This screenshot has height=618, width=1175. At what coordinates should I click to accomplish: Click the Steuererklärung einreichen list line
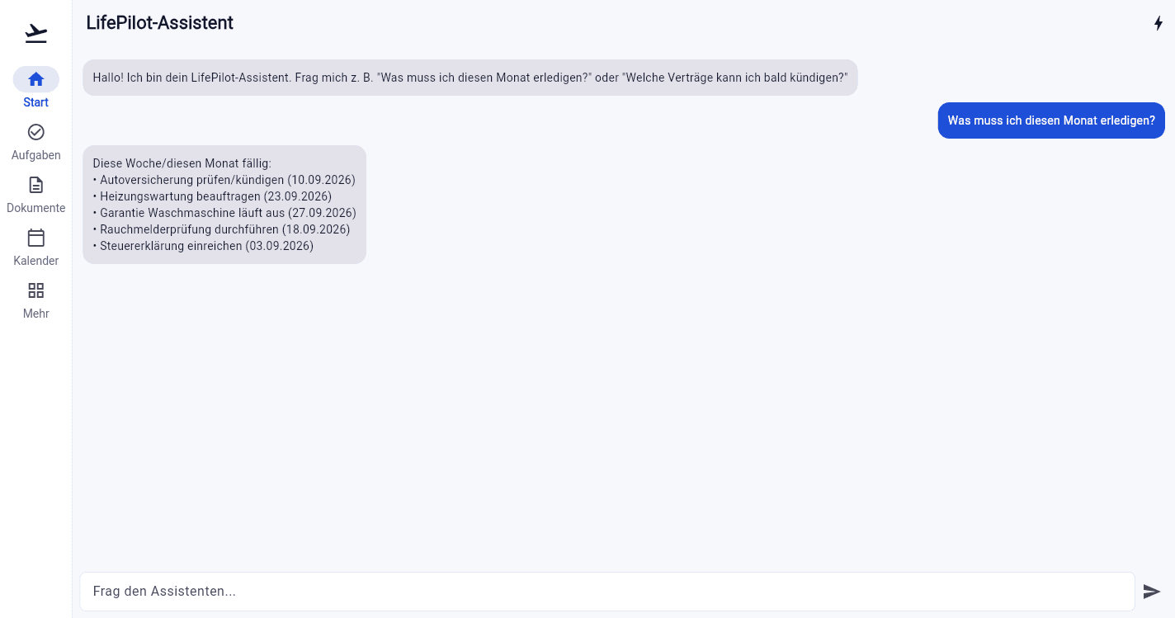coord(203,246)
